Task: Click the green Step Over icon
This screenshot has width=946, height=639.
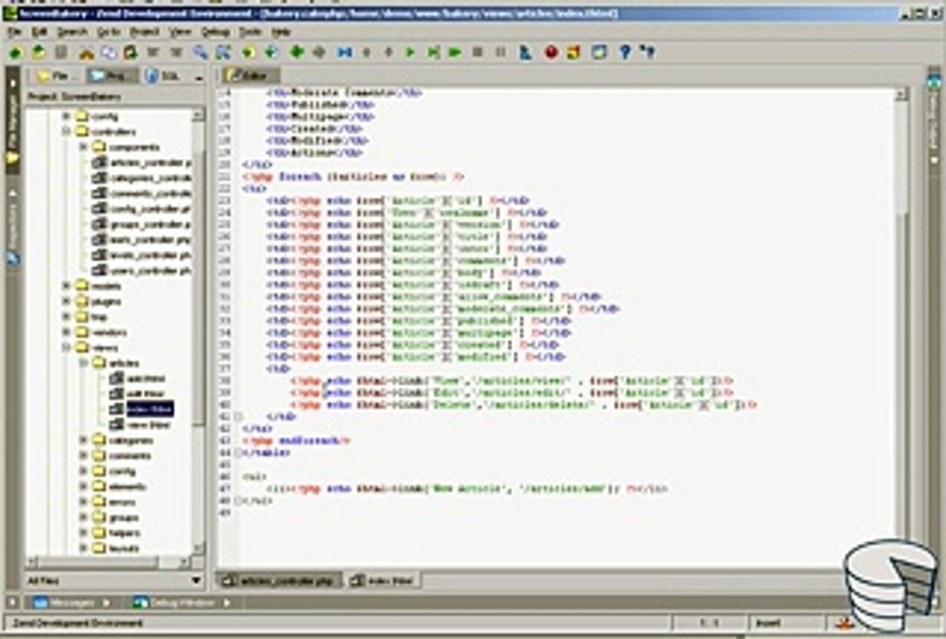Action: [433, 53]
